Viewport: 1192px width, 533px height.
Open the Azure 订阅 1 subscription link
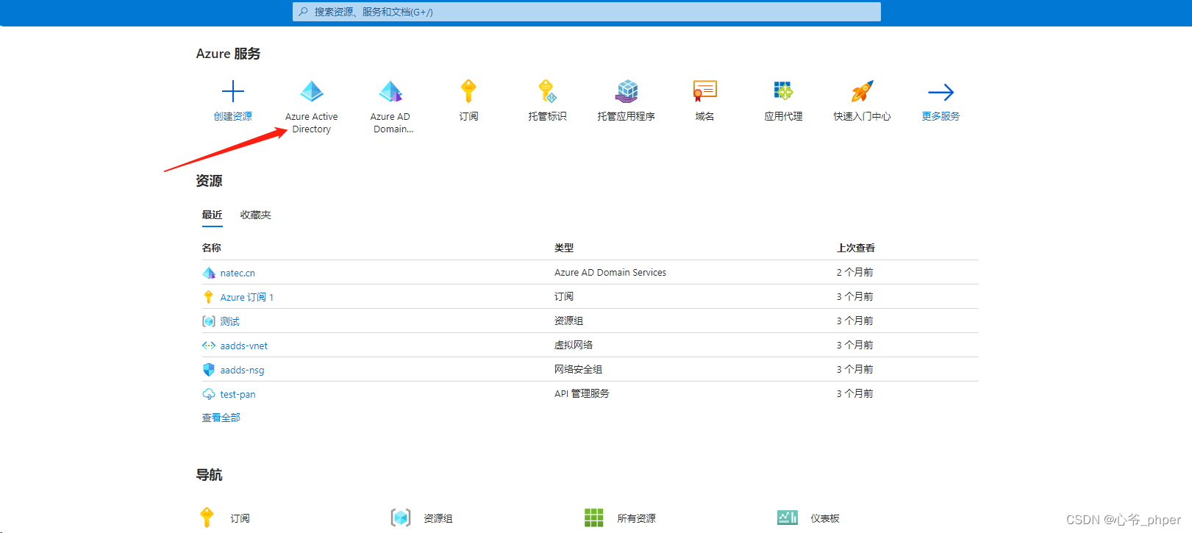point(247,297)
